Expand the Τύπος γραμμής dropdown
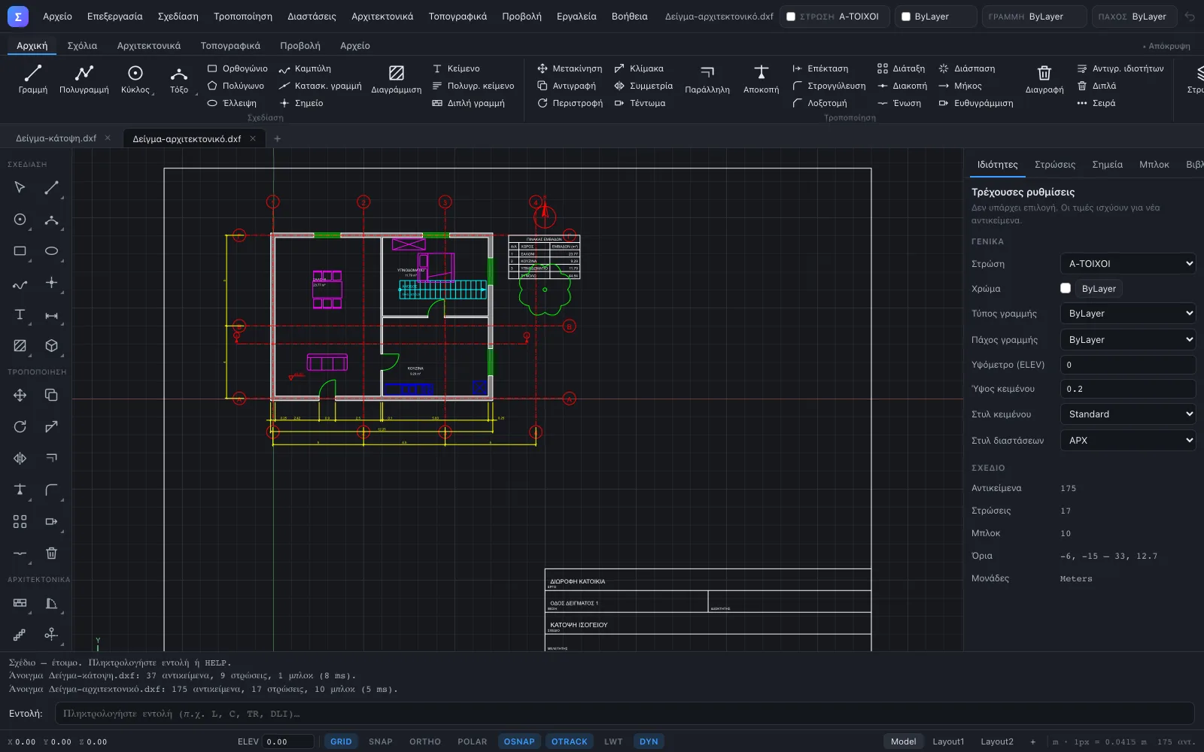 pos(1128,314)
